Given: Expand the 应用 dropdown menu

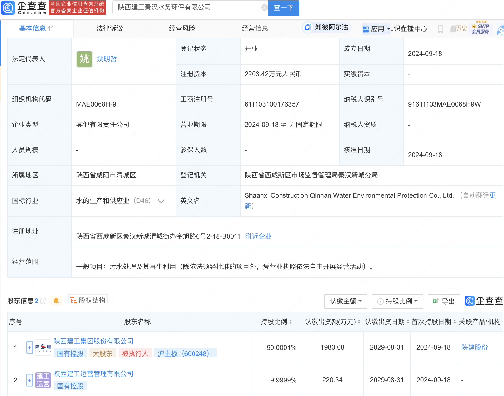Looking at the screenshot, I should pos(376,29).
